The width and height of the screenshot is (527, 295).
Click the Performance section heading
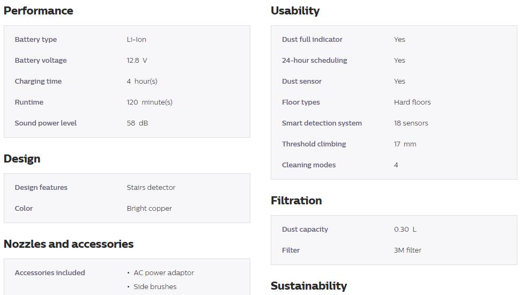coord(38,11)
